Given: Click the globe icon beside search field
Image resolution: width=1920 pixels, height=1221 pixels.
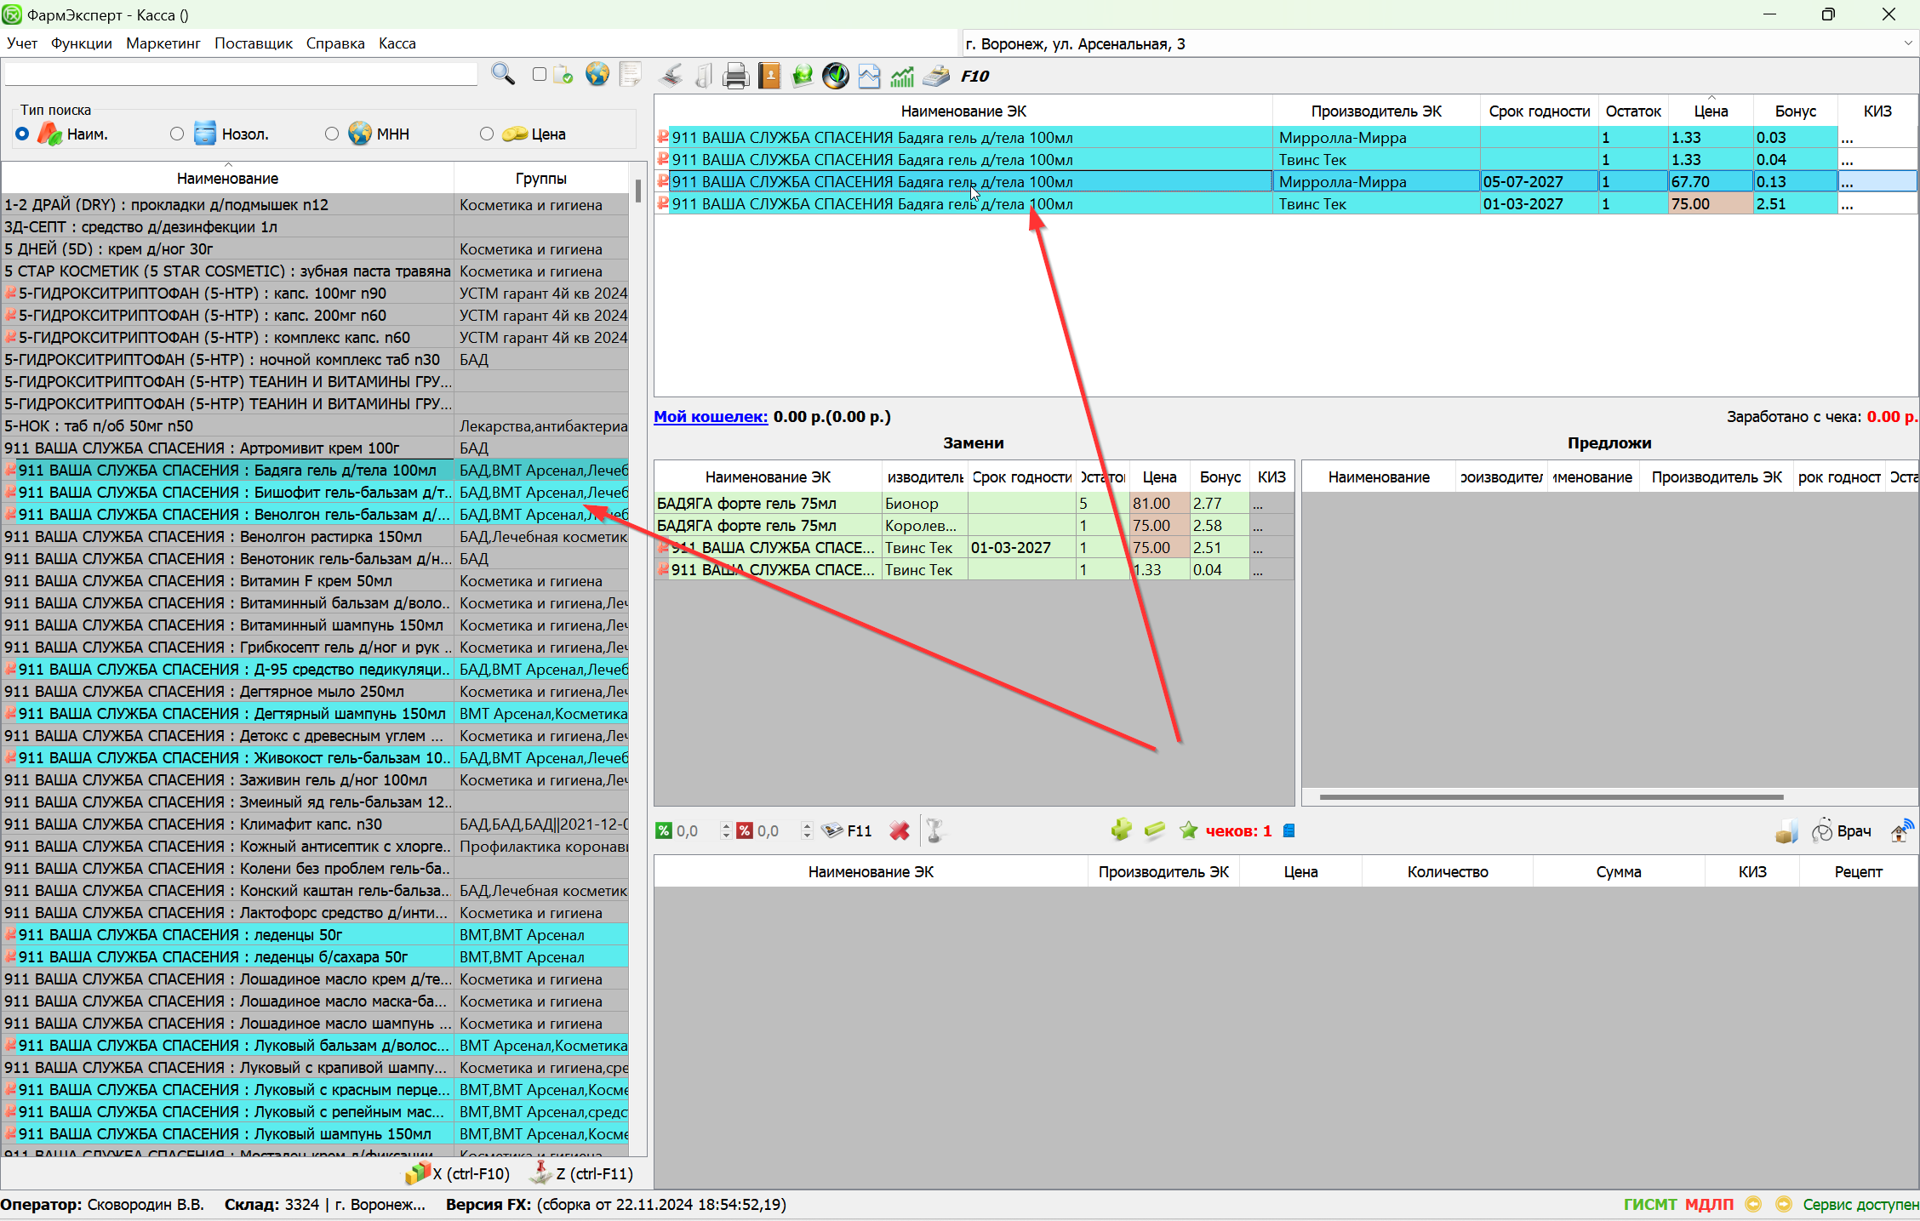Looking at the screenshot, I should 597,75.
